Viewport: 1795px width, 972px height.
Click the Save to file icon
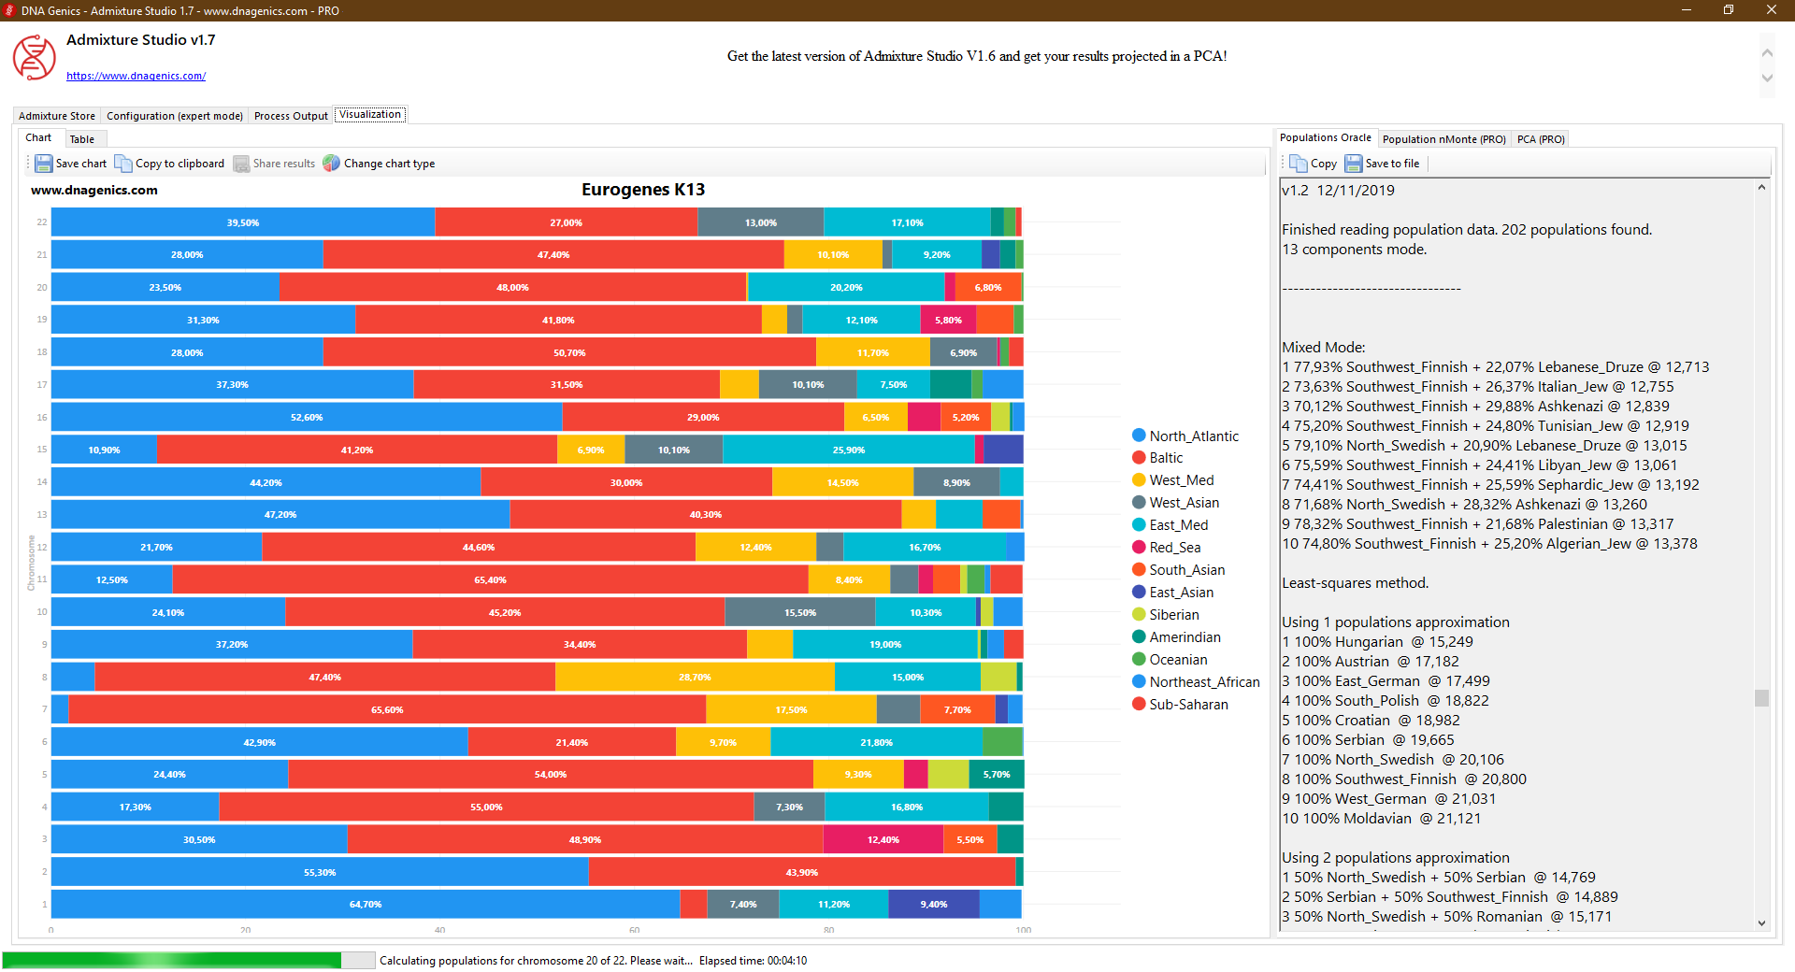1354,163
